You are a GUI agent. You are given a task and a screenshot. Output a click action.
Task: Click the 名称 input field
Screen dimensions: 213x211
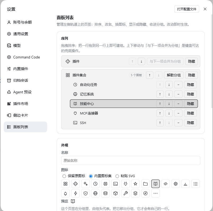(x=131, y=160)
